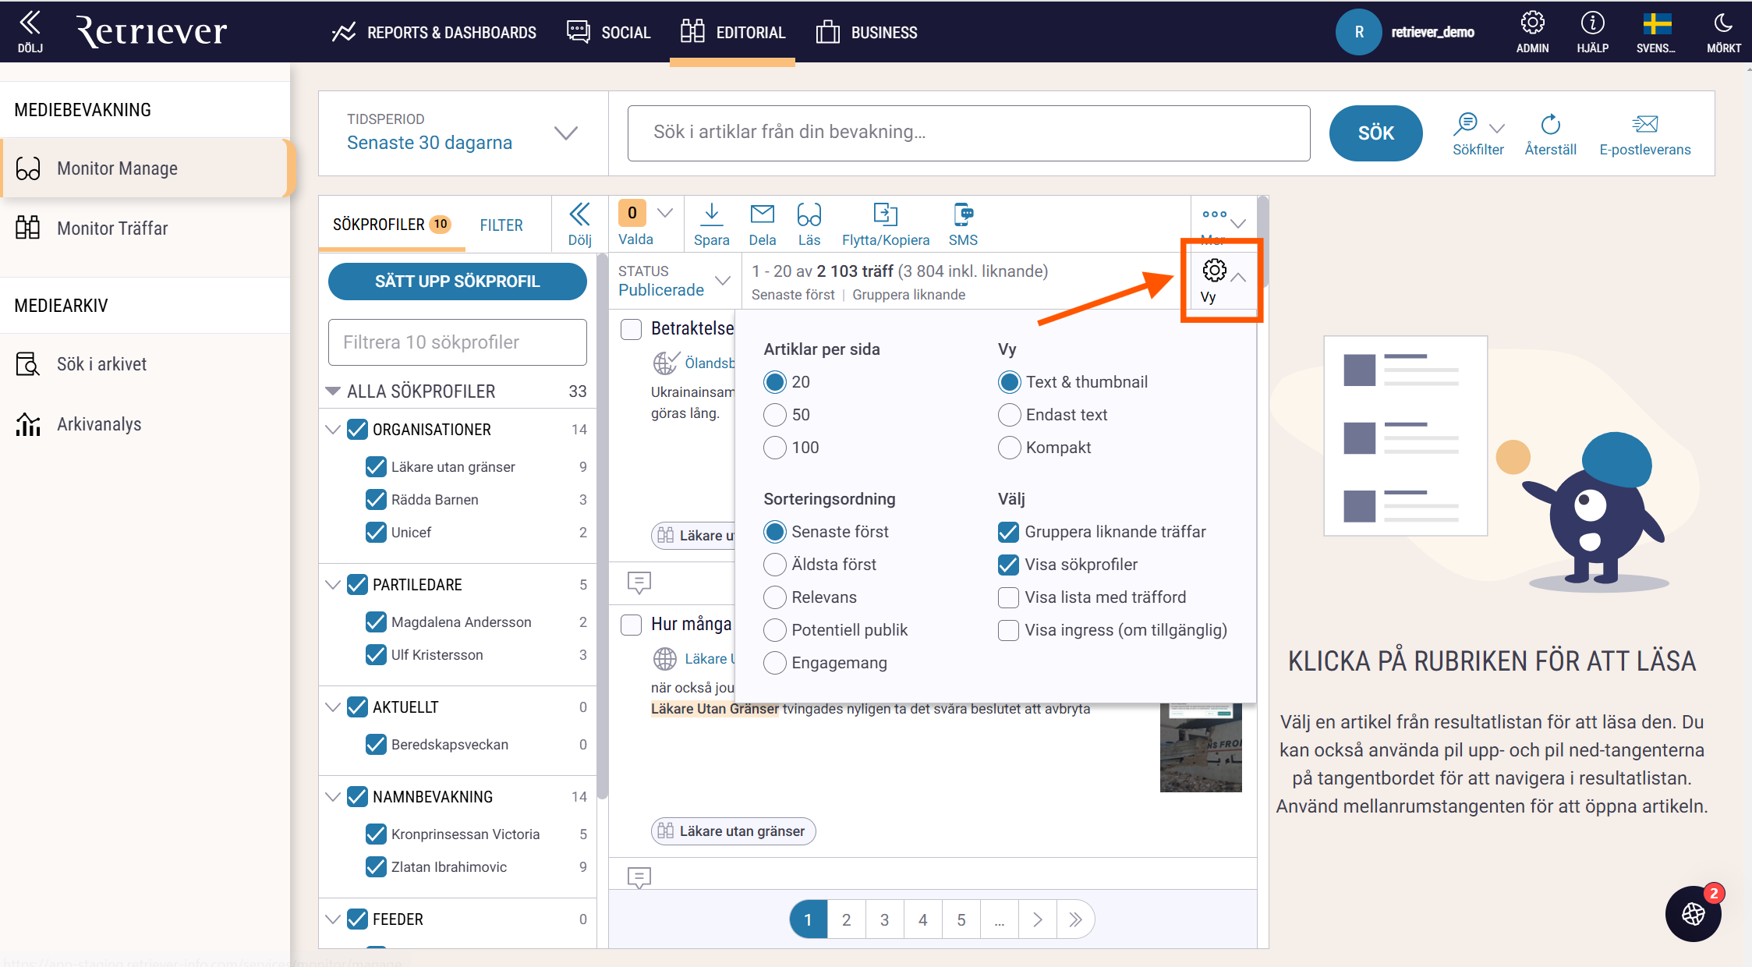Collapse the ORGANISATIONER group
The image size is (1752, 967).
coord(333,430)
